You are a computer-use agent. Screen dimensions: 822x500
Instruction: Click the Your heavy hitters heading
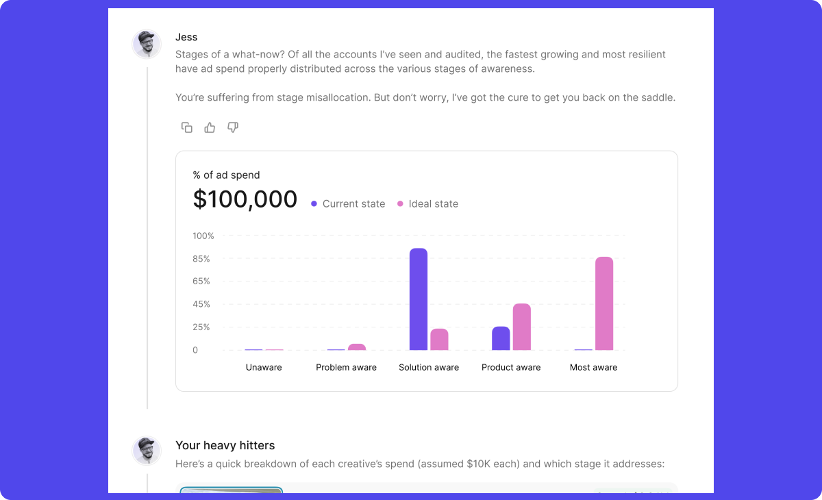click(225, 446)
